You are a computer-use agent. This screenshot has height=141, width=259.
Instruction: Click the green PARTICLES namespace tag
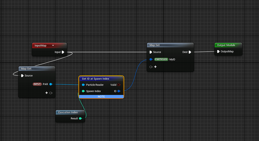(x=161, y=59)
